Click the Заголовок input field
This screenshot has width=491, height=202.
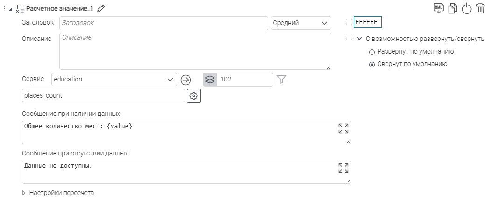163,23
